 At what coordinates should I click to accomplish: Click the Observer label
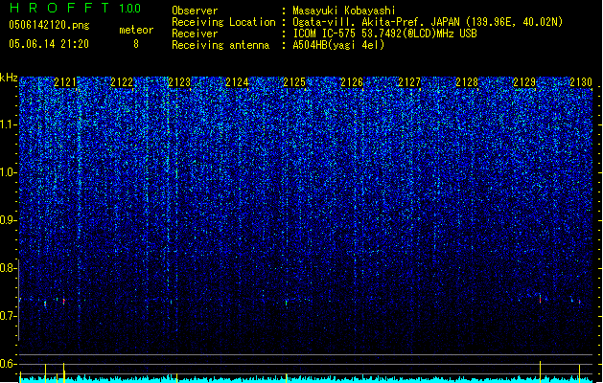coord(195,11)
